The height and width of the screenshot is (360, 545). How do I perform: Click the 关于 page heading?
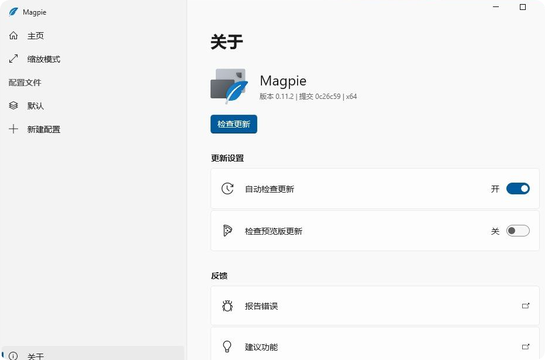[227, 42]
